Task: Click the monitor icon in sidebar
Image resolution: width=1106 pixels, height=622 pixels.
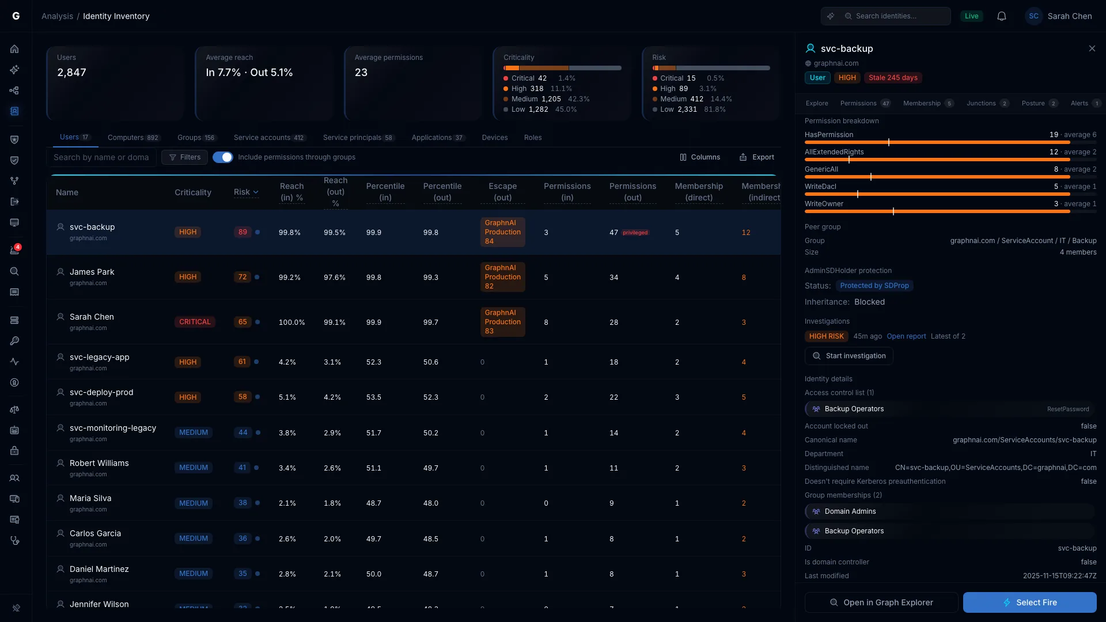Action: tap(14, 222)
